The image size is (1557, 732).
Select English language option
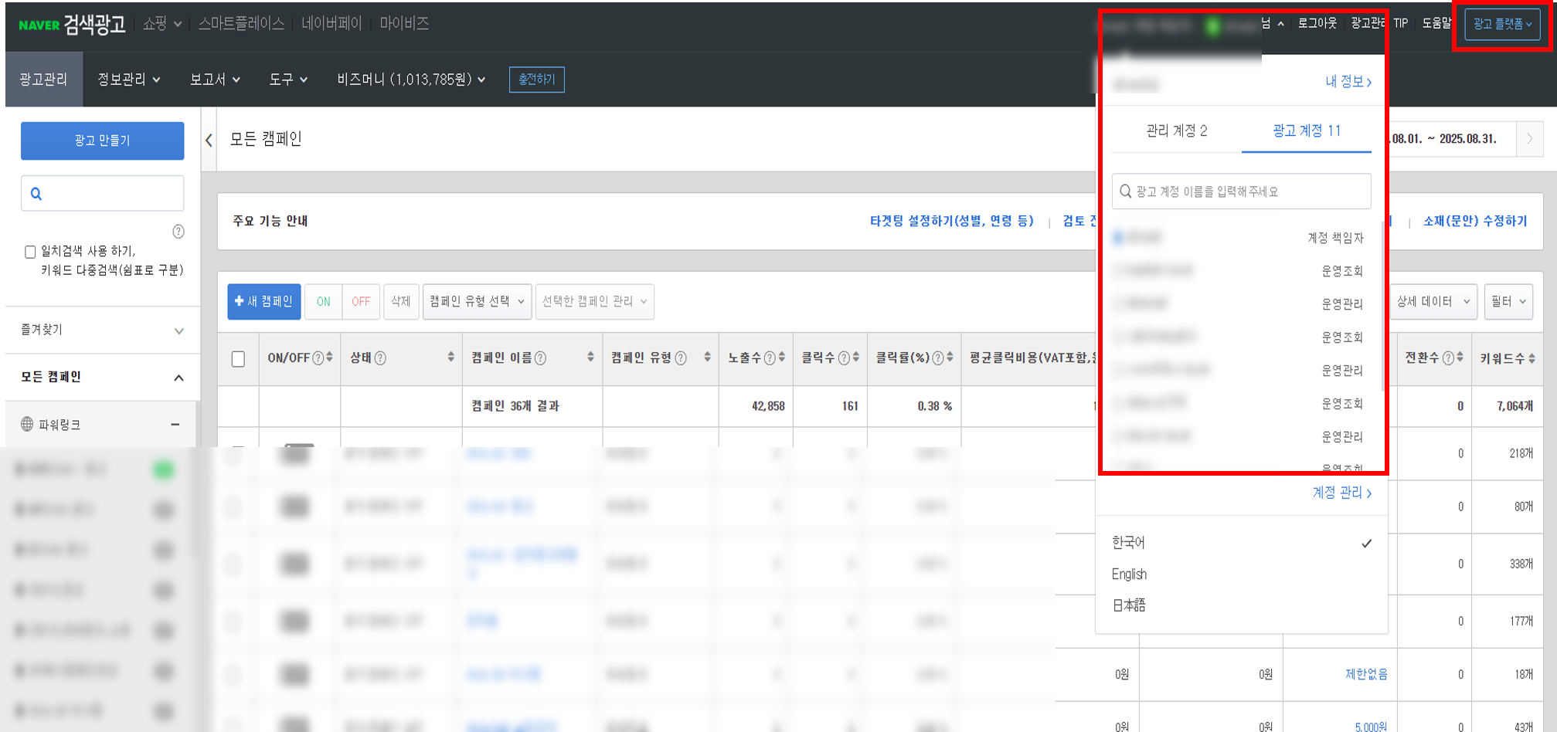point(1129,574)
